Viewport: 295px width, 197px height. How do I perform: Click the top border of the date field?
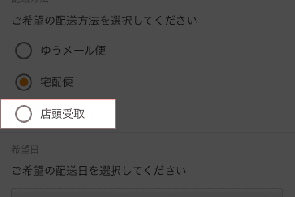point(147,189)
